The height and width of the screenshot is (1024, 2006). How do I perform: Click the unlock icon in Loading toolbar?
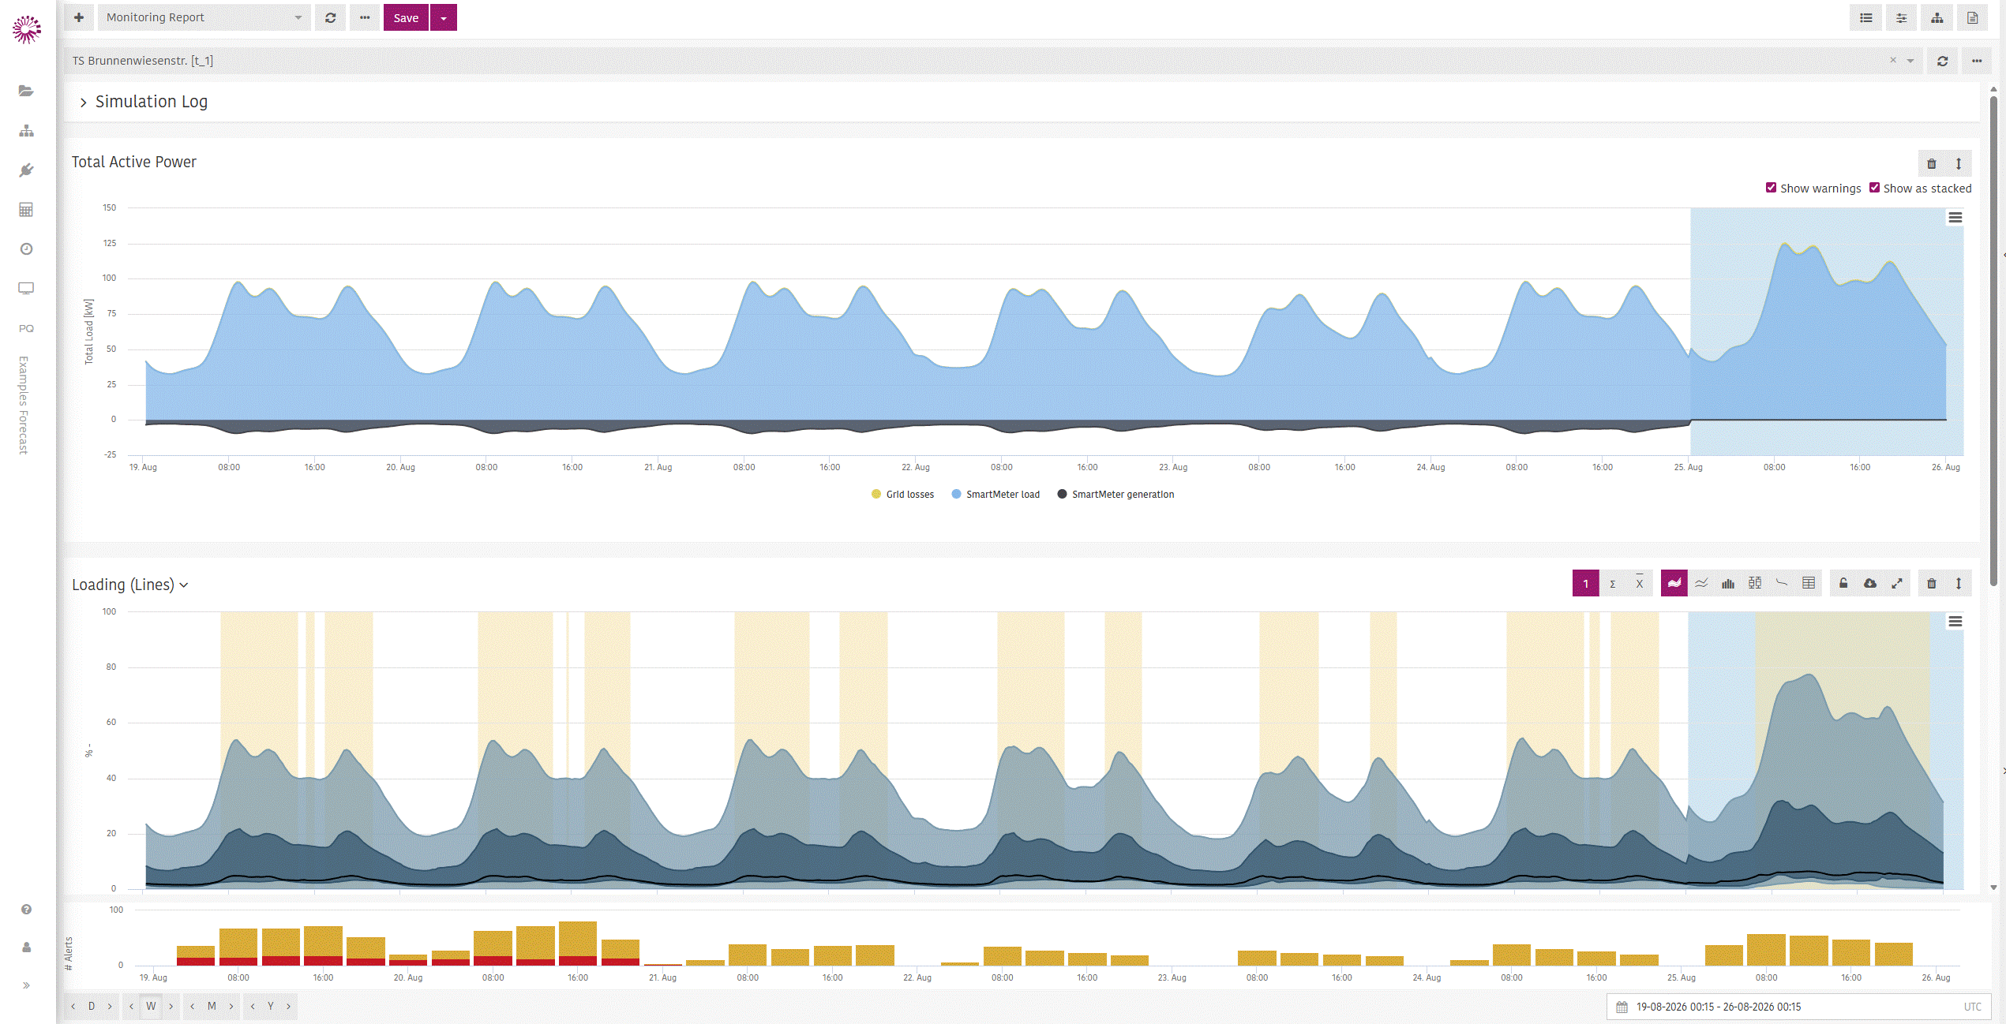pos(1843,584)
